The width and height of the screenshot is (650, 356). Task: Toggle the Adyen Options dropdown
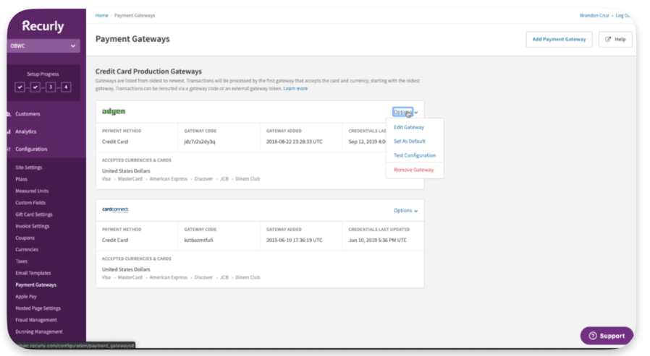[x=405, y=112]
